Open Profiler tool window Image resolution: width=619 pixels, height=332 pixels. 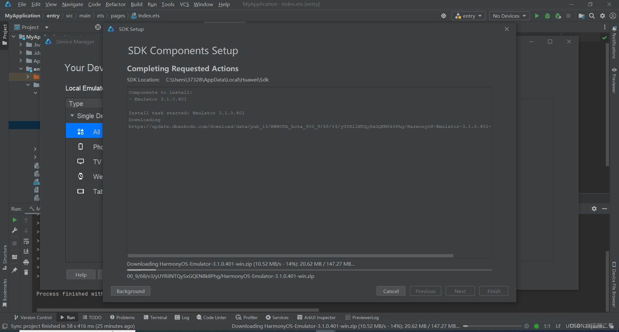click(x=247, y=318)
